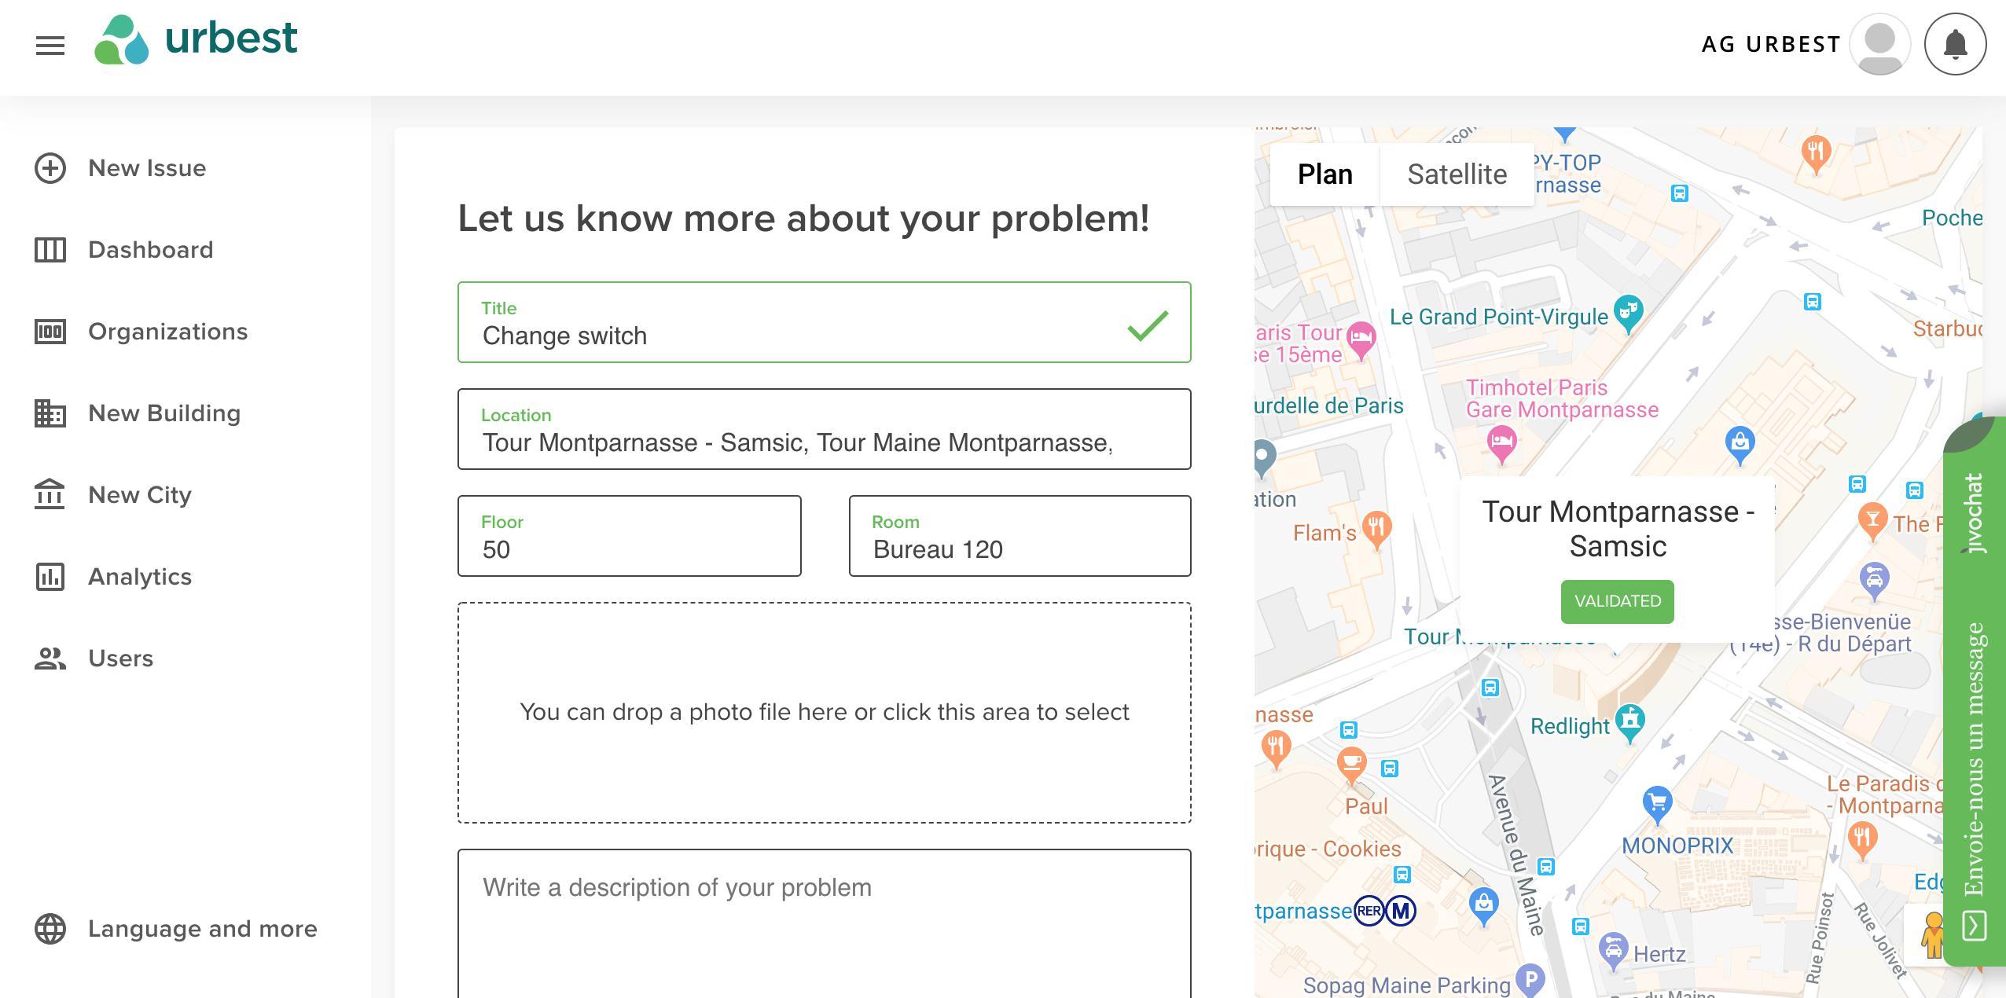Open the Dashboard panel
This screenshot has width=2006, height=998.
point(149,250)
